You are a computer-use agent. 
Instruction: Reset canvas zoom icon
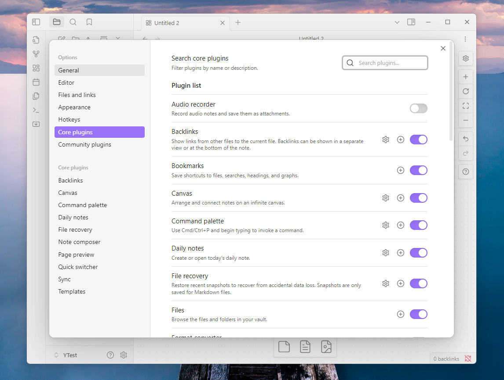pos(465,91)
